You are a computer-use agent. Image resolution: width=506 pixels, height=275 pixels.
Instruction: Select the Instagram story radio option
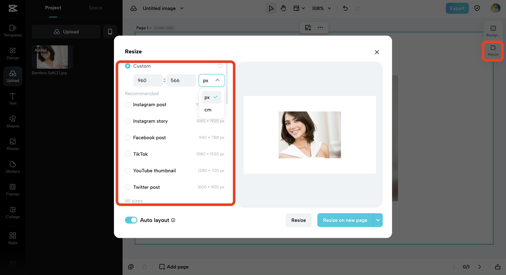128,121
